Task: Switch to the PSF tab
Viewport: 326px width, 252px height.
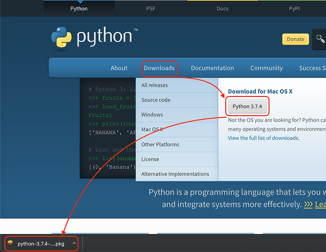Action: click(x=151, y=8)
